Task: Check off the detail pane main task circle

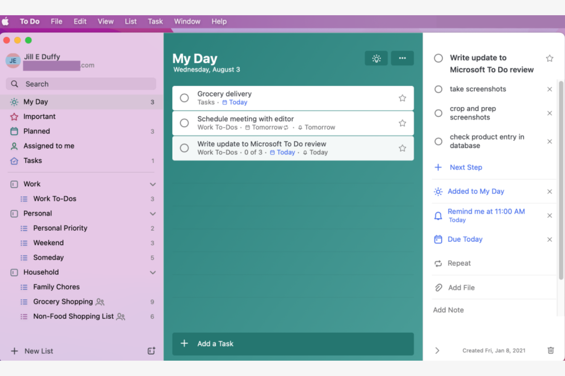Action: coord(438,58)
